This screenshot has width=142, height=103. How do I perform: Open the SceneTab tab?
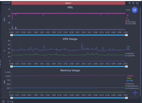tap(6, 3)
